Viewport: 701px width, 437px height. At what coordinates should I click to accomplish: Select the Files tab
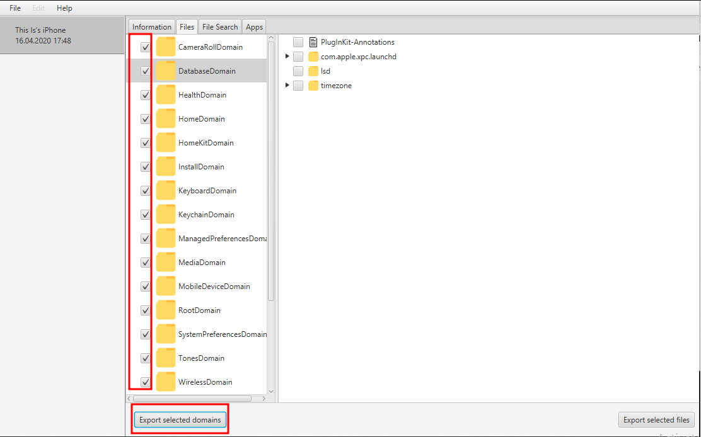pos(187,27)
